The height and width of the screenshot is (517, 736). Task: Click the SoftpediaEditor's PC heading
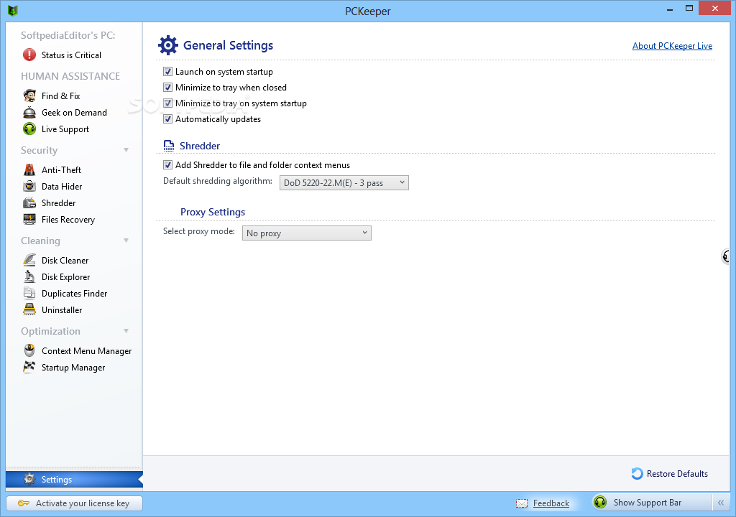(x=68, y=35)
